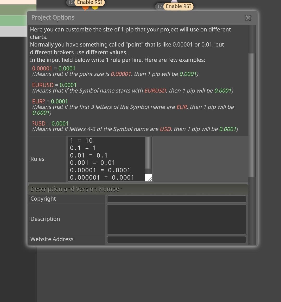Click the rule line '0.01 = 0.1'
The image size is (281, 302).
pyautogui.click(x=89, y=155)
